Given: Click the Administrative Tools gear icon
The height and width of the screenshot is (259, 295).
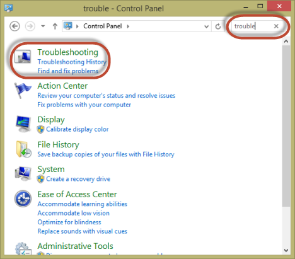Looking at the screenshot, I should pyautogui.click(x=23, y=248).
